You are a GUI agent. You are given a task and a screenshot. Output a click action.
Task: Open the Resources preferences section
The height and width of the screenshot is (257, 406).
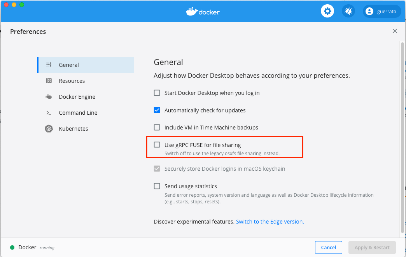pos(86,81)
